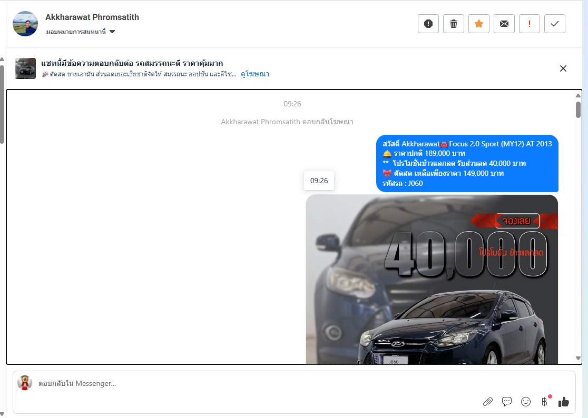The image size is (588, 418).
Task: Close the ad reply banner
Action: pos(563,68)
